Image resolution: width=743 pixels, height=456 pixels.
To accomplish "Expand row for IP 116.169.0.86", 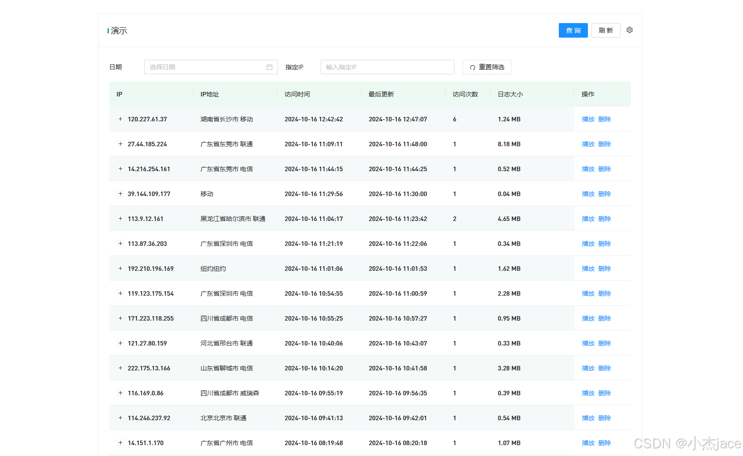I will (120, 393).
